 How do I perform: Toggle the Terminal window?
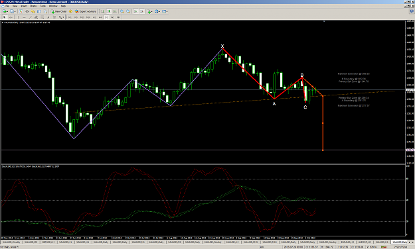pos(39,11)
